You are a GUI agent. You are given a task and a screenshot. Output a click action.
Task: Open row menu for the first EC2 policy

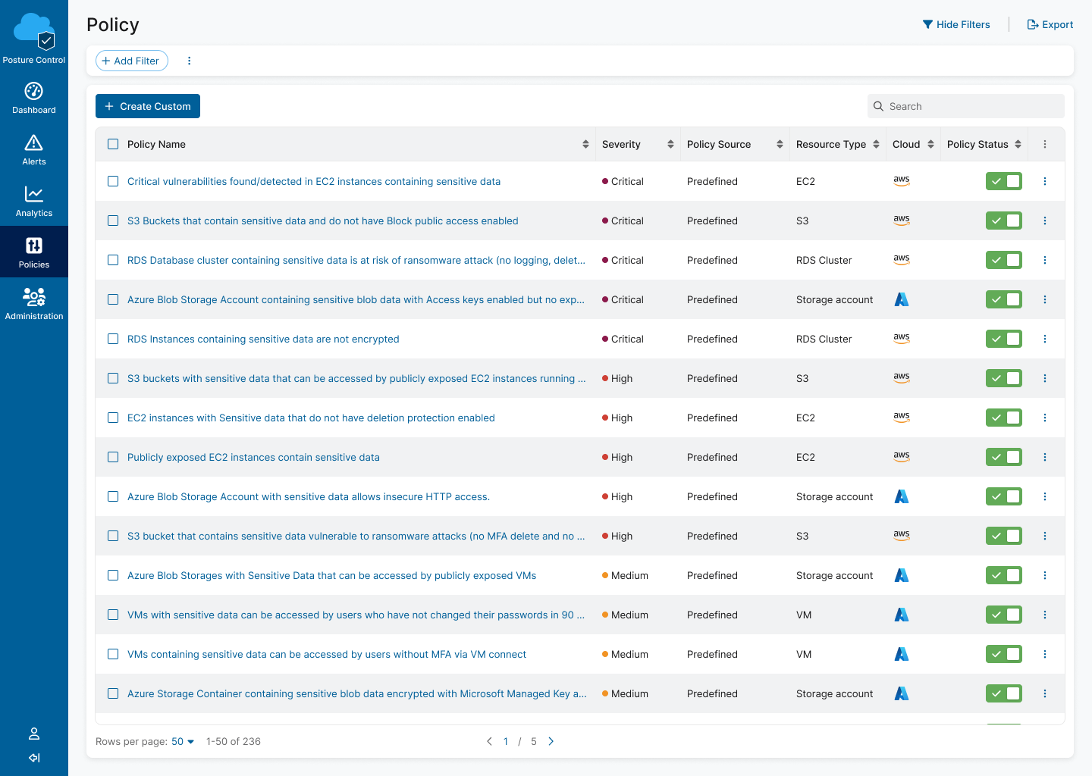click(1045, 181)
